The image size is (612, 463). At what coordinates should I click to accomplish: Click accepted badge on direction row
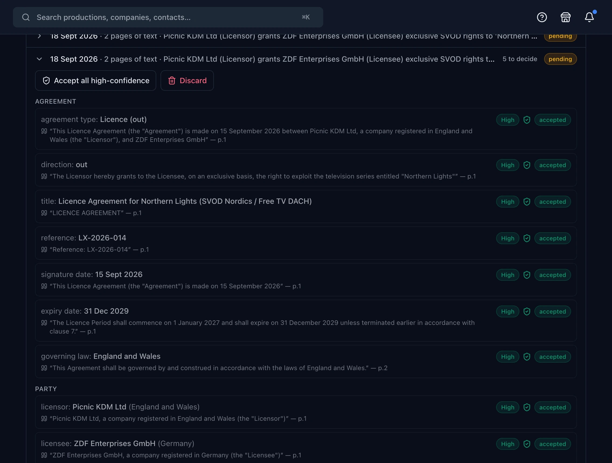click(x=552, y=165)
